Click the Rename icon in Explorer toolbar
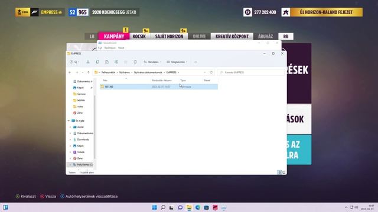 coord(116,62)
